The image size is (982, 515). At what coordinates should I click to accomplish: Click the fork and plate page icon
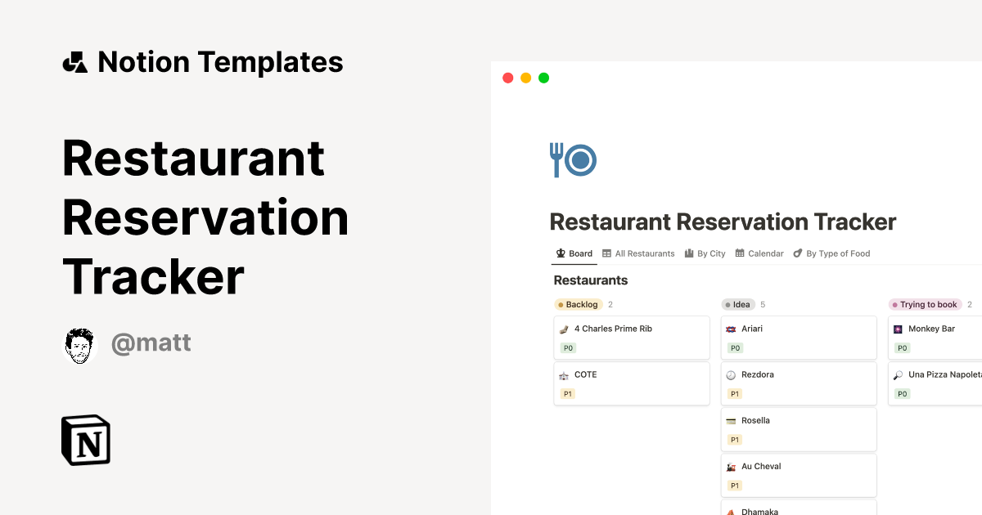tap(572, 160)
